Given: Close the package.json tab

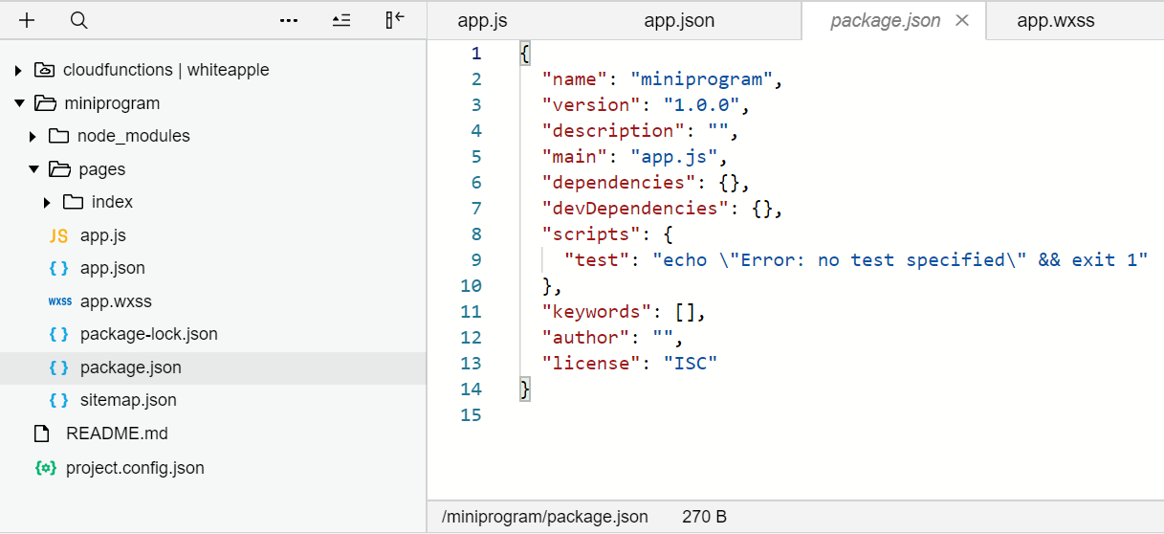Looking at the screenshot, I should click(962, 20).
